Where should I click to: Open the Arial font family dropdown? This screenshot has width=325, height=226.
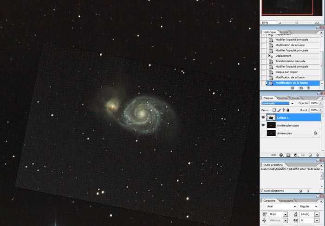pos(295,206)
